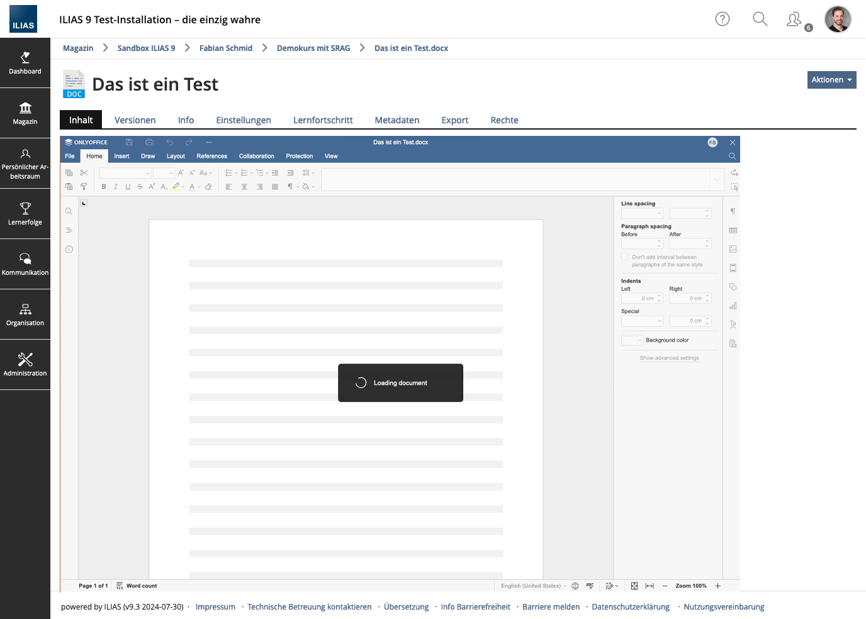Open Table settings in right sidebar
The width and height of the screenshot is (866, 619).
[733, 231]
